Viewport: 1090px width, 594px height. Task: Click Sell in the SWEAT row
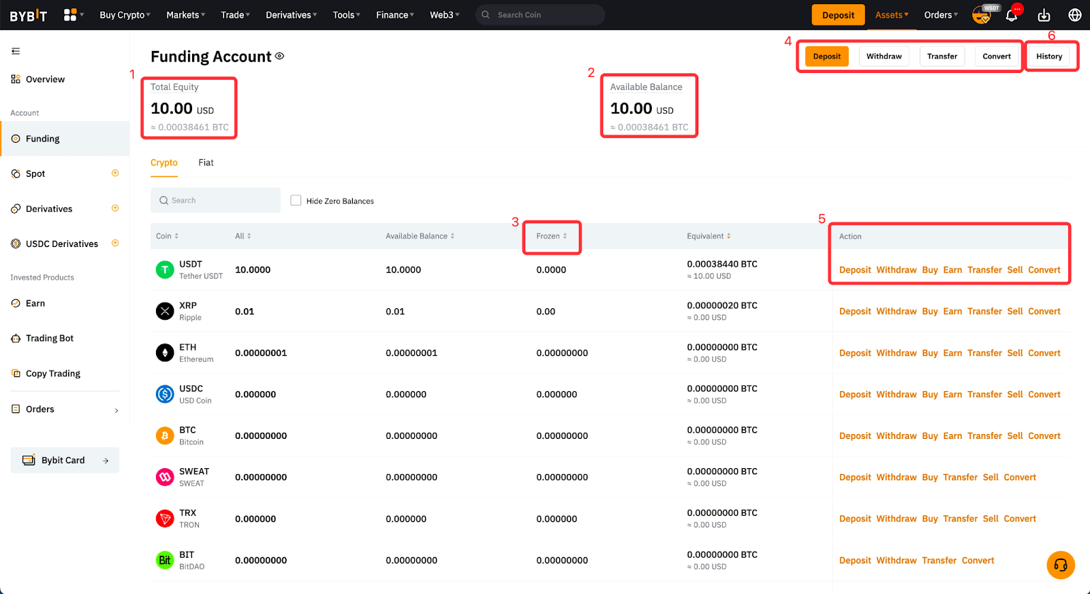coord(991,478)
